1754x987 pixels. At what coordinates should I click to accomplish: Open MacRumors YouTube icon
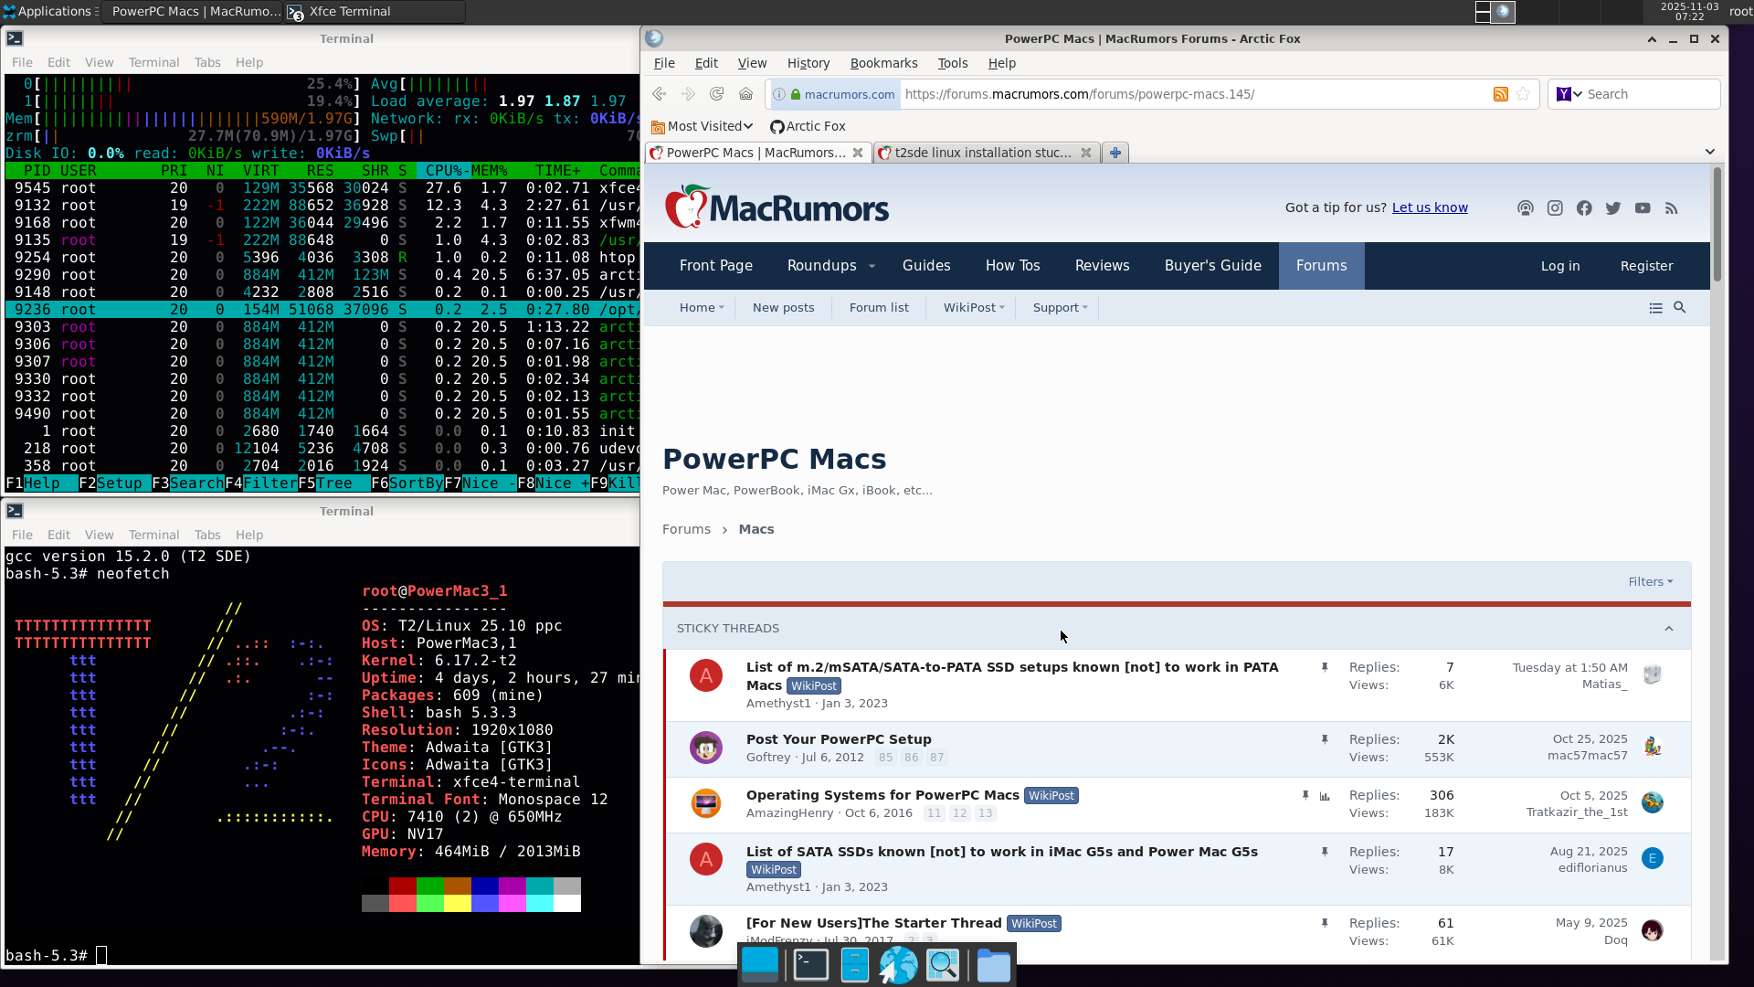point(1643,208)
